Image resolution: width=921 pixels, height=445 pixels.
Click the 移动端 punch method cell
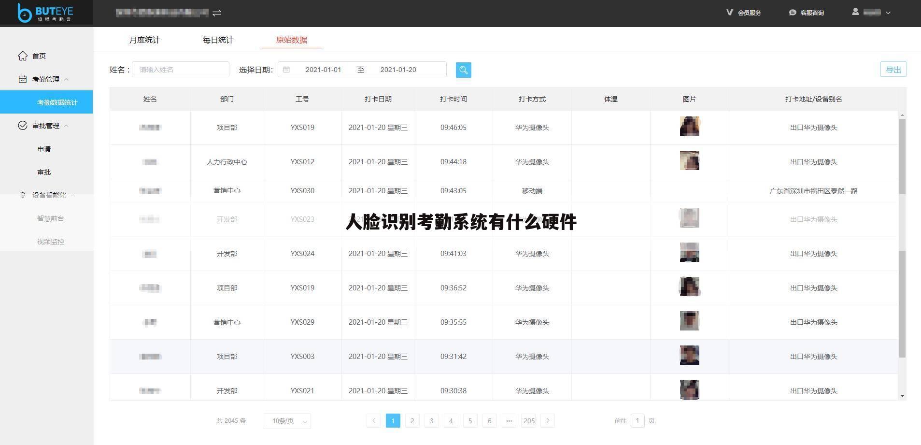click(x=532, y=191)
